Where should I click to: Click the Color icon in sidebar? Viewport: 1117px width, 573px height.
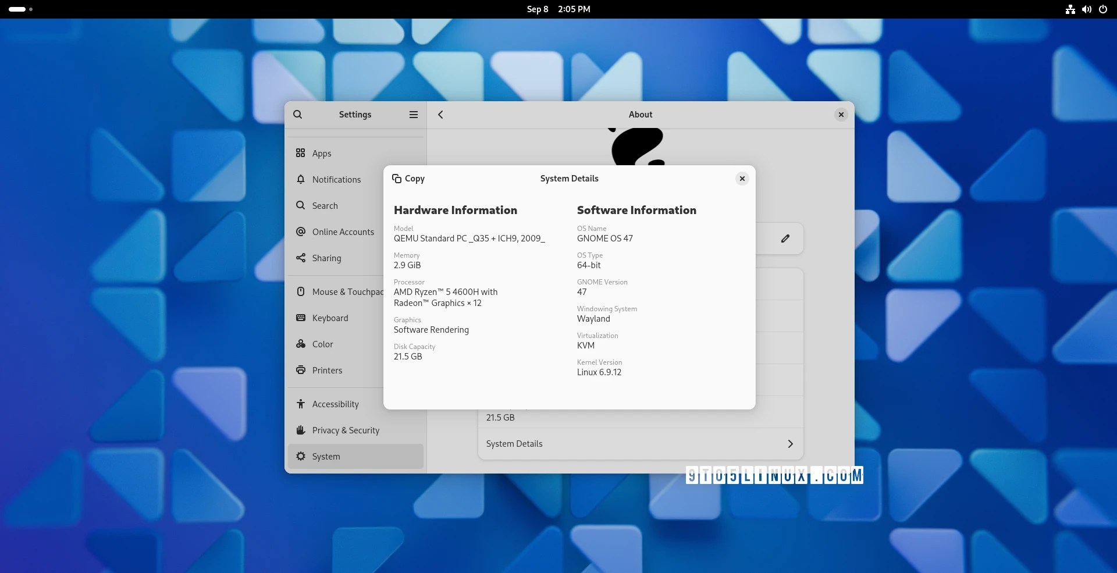coord(300,344)
